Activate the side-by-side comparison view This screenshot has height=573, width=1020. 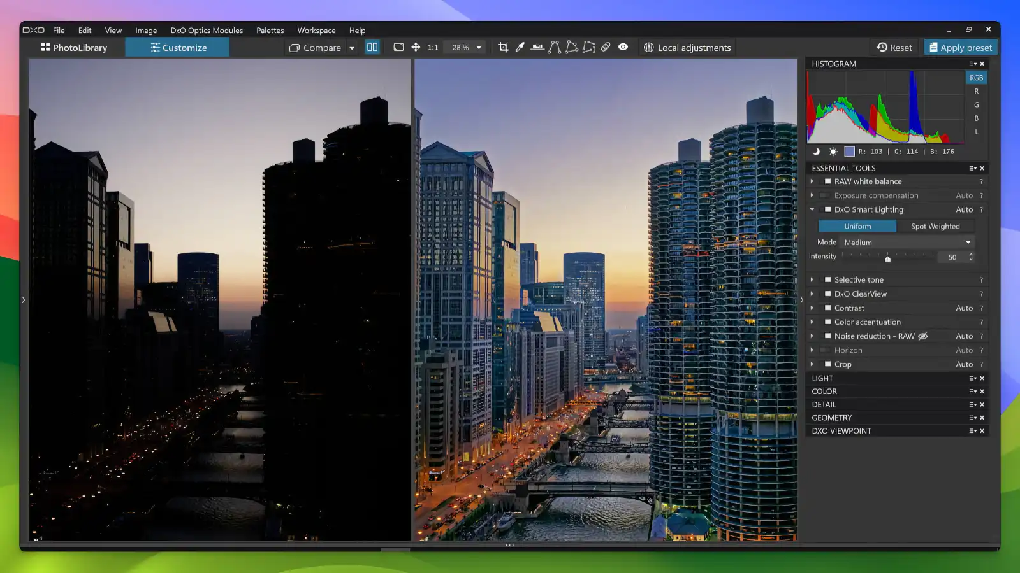pyautogui.click(x=372, y=46)
